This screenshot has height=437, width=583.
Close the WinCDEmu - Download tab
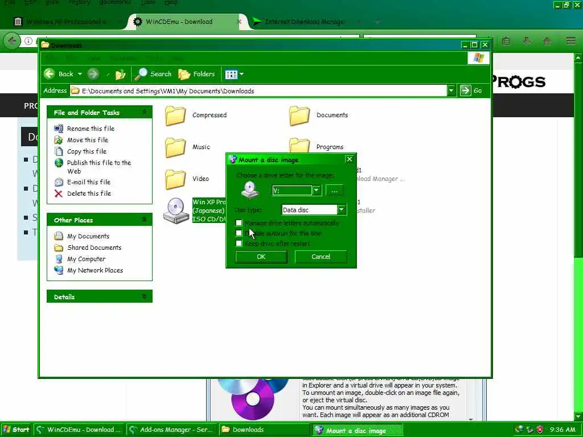tap(239, 22)
